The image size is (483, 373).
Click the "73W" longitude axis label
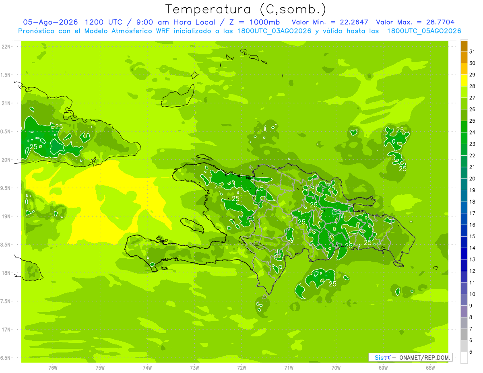(194, 367)
